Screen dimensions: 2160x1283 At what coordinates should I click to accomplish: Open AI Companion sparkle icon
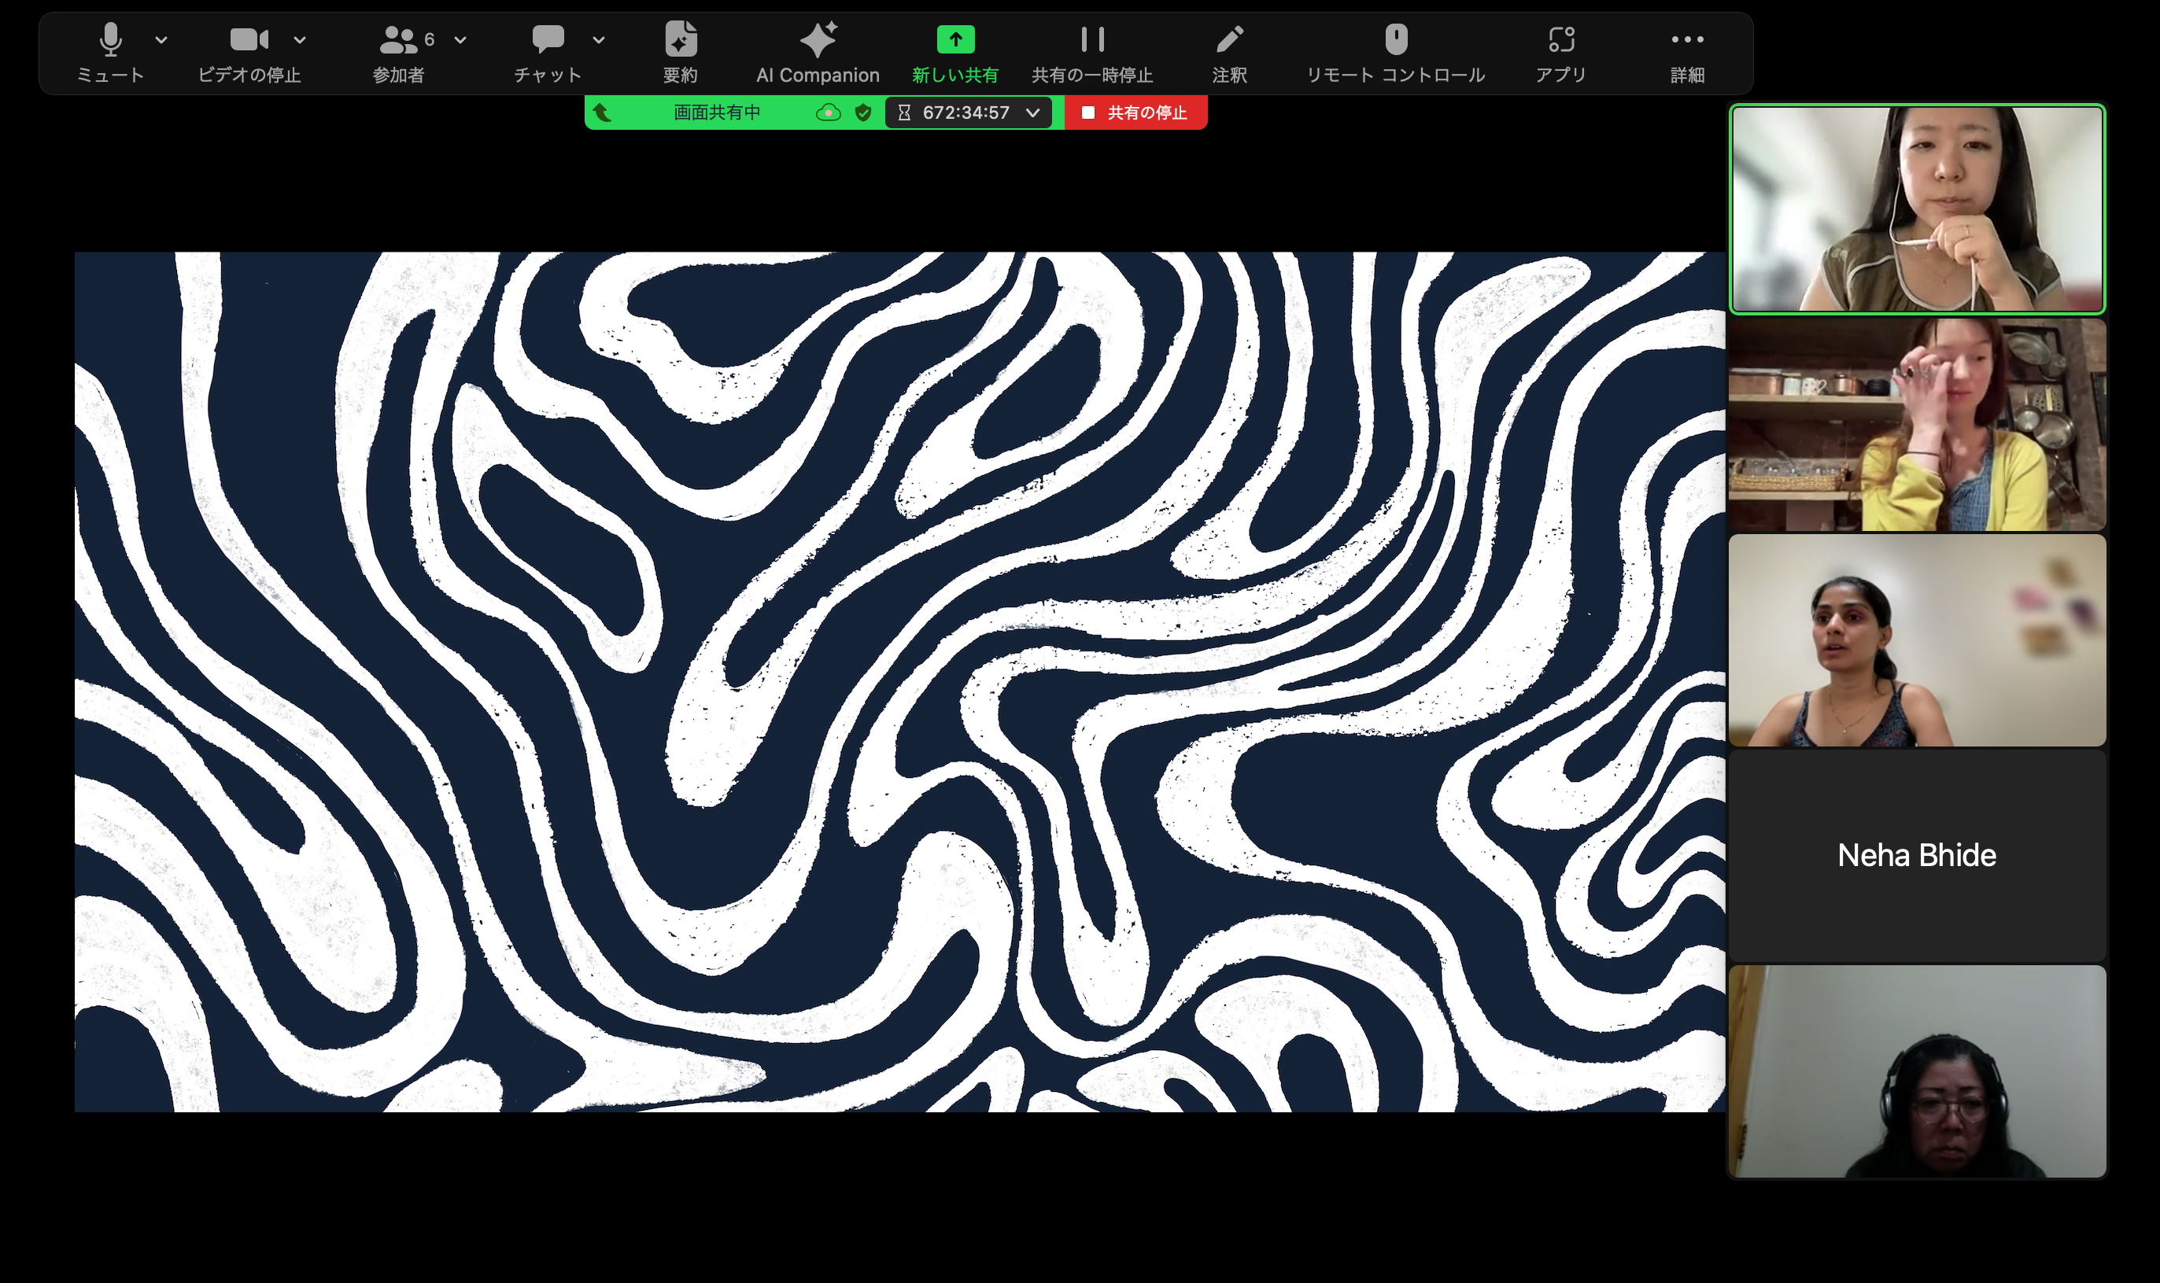[x=817, y=40]
